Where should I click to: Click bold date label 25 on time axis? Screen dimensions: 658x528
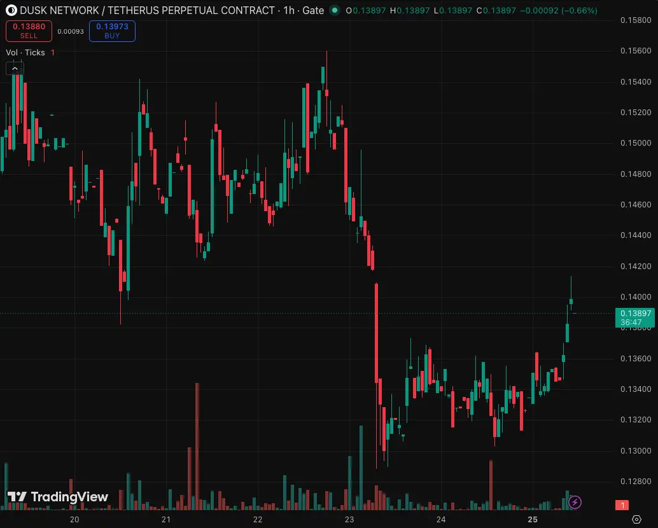533,520
